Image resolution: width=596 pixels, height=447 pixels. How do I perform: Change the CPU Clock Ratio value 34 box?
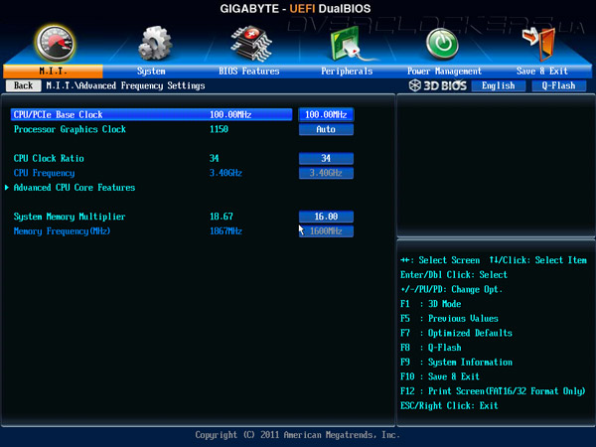pos(326,158)
